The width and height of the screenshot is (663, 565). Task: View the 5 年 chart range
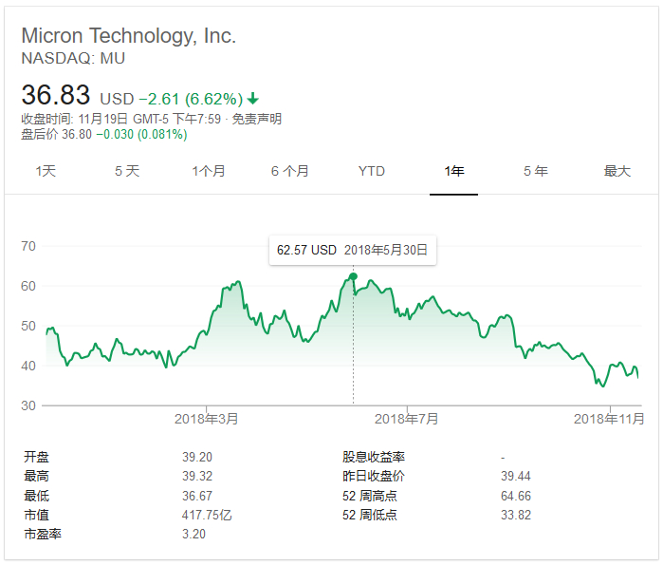[535, 171]
